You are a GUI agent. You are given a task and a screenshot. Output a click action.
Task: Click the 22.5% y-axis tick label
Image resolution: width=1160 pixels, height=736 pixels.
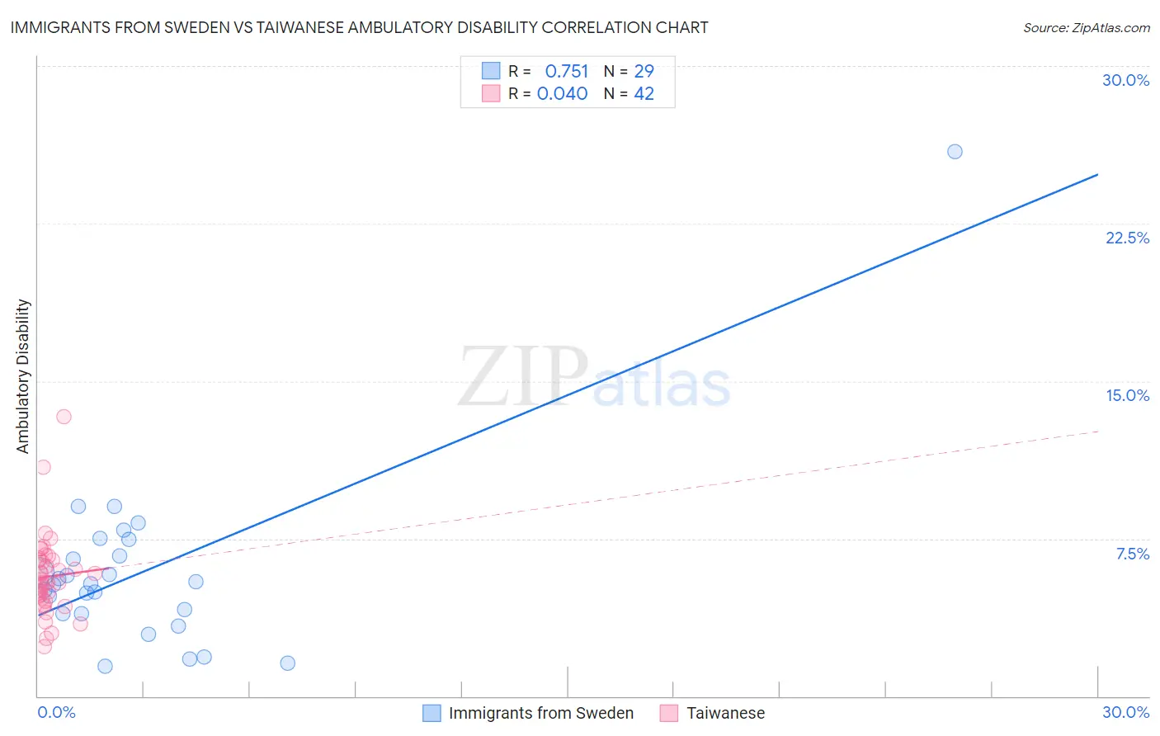(1127, 238)
